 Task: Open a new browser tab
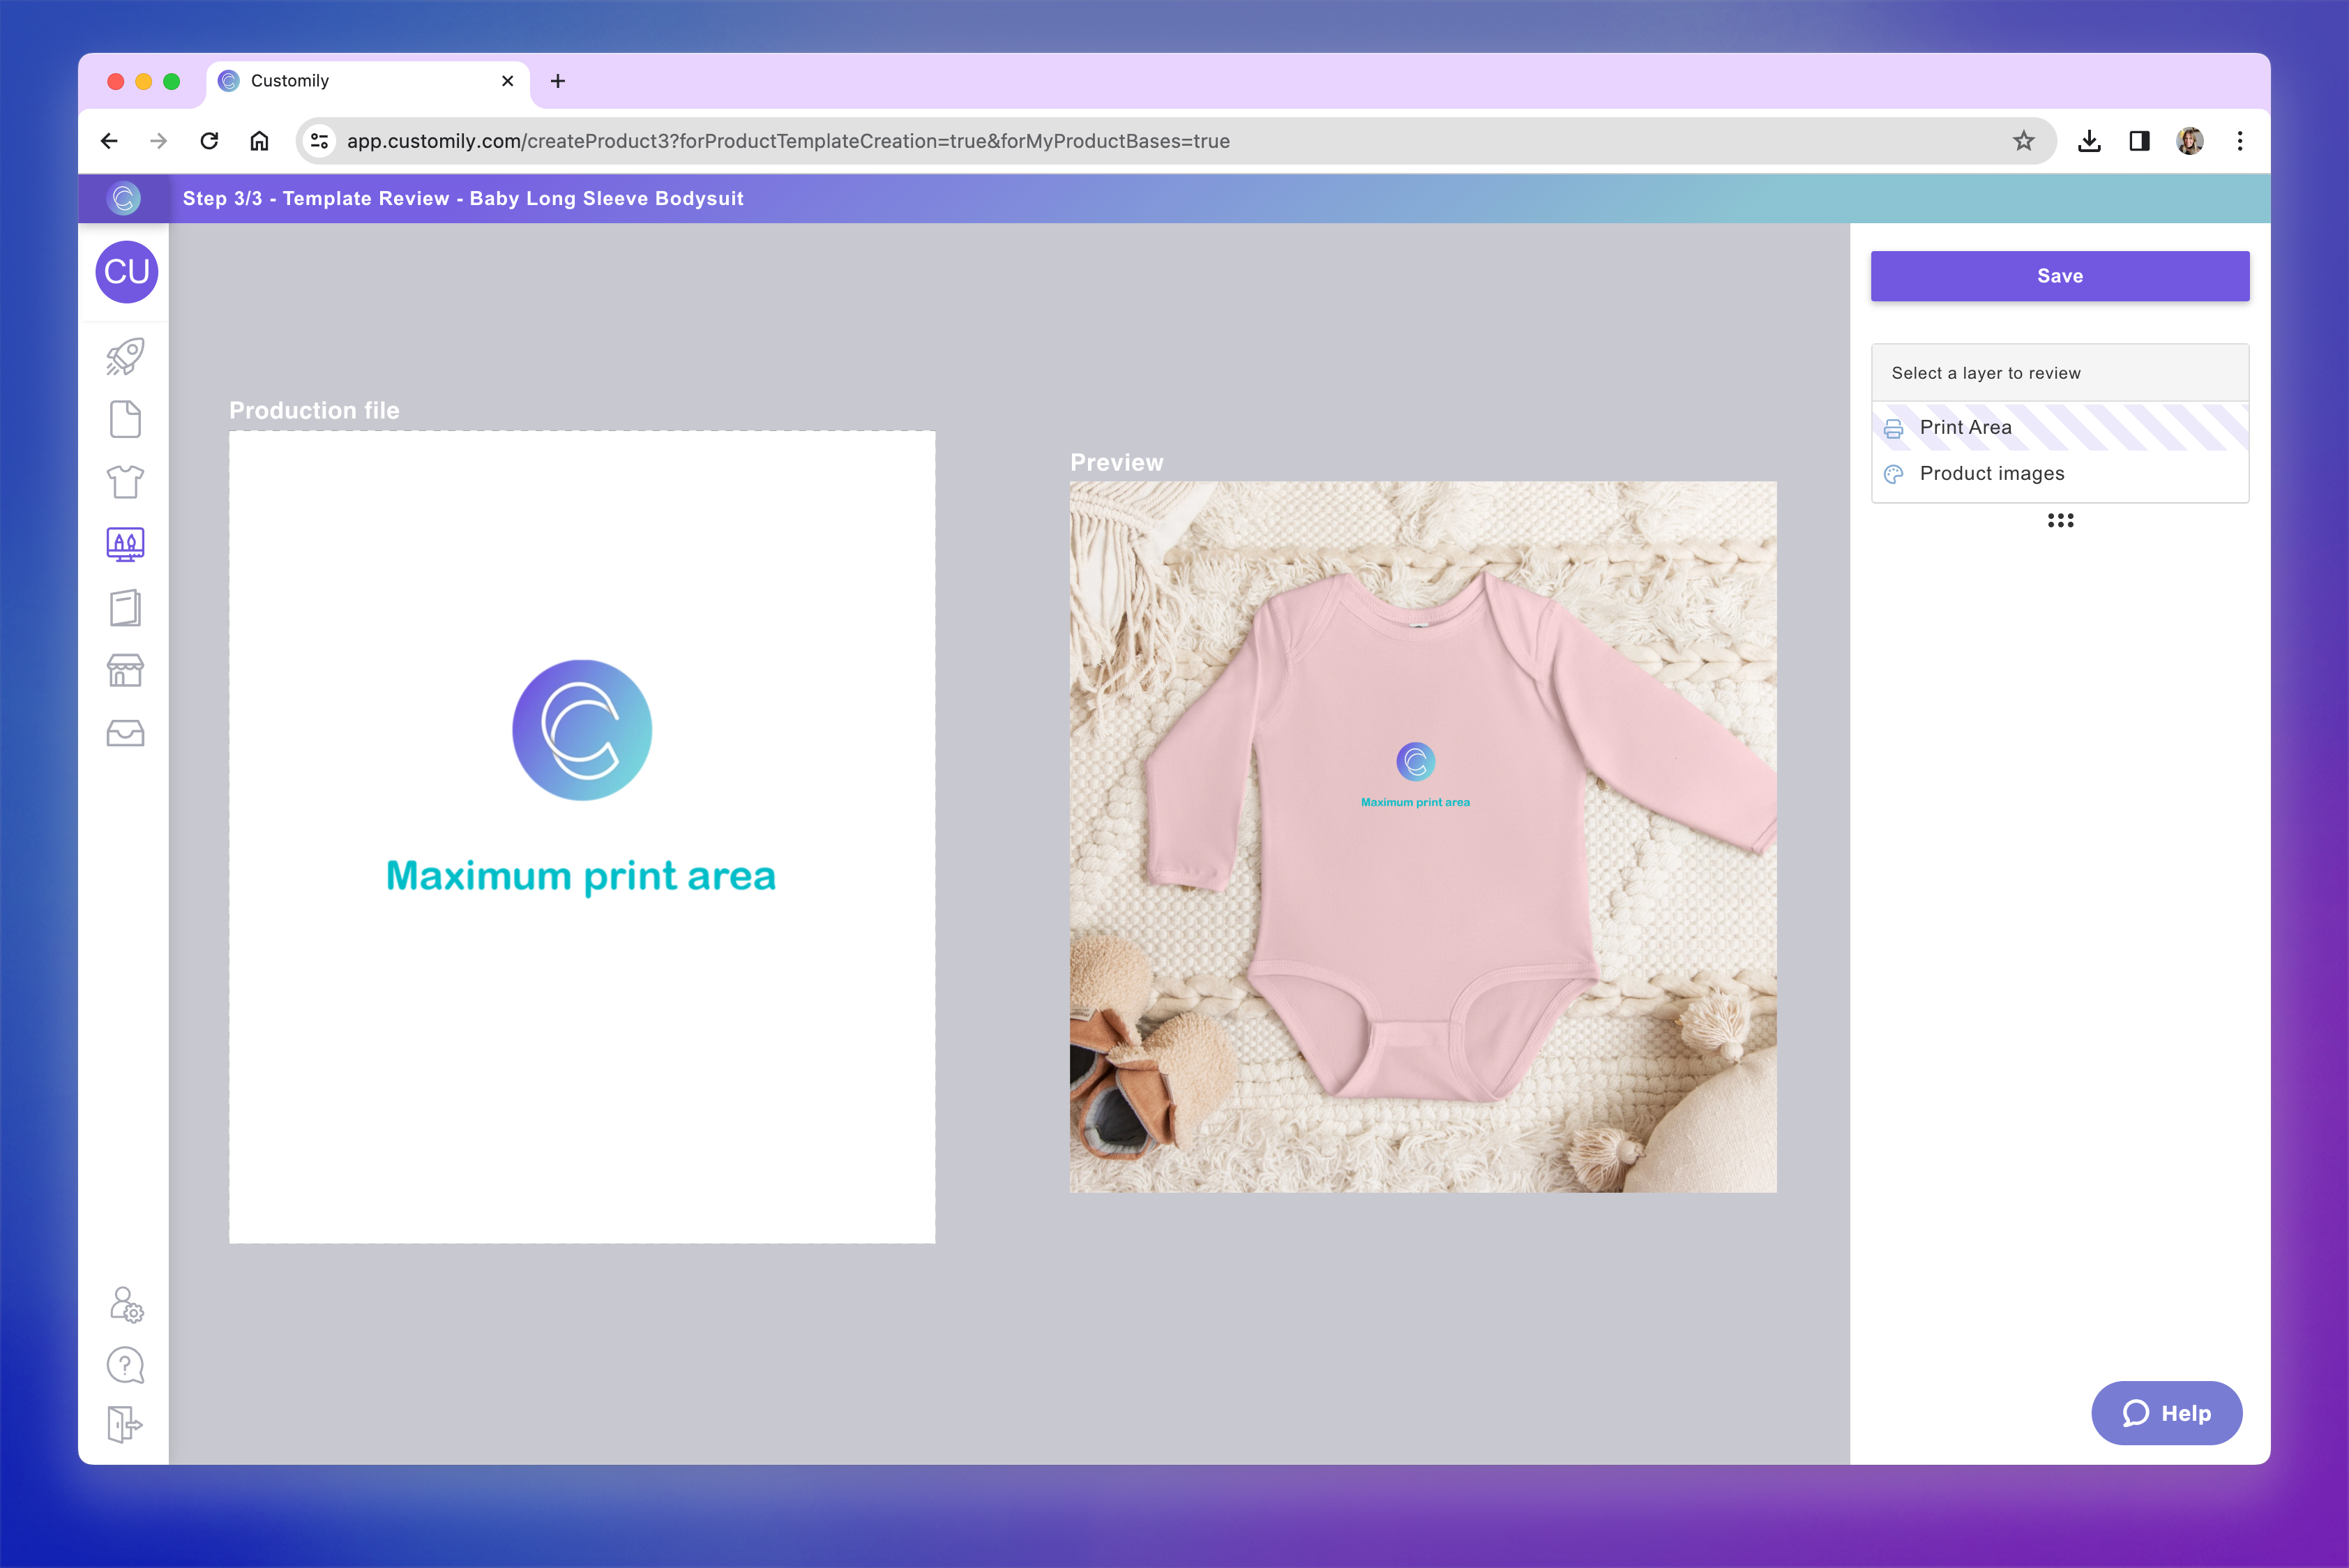pos(558,81)
